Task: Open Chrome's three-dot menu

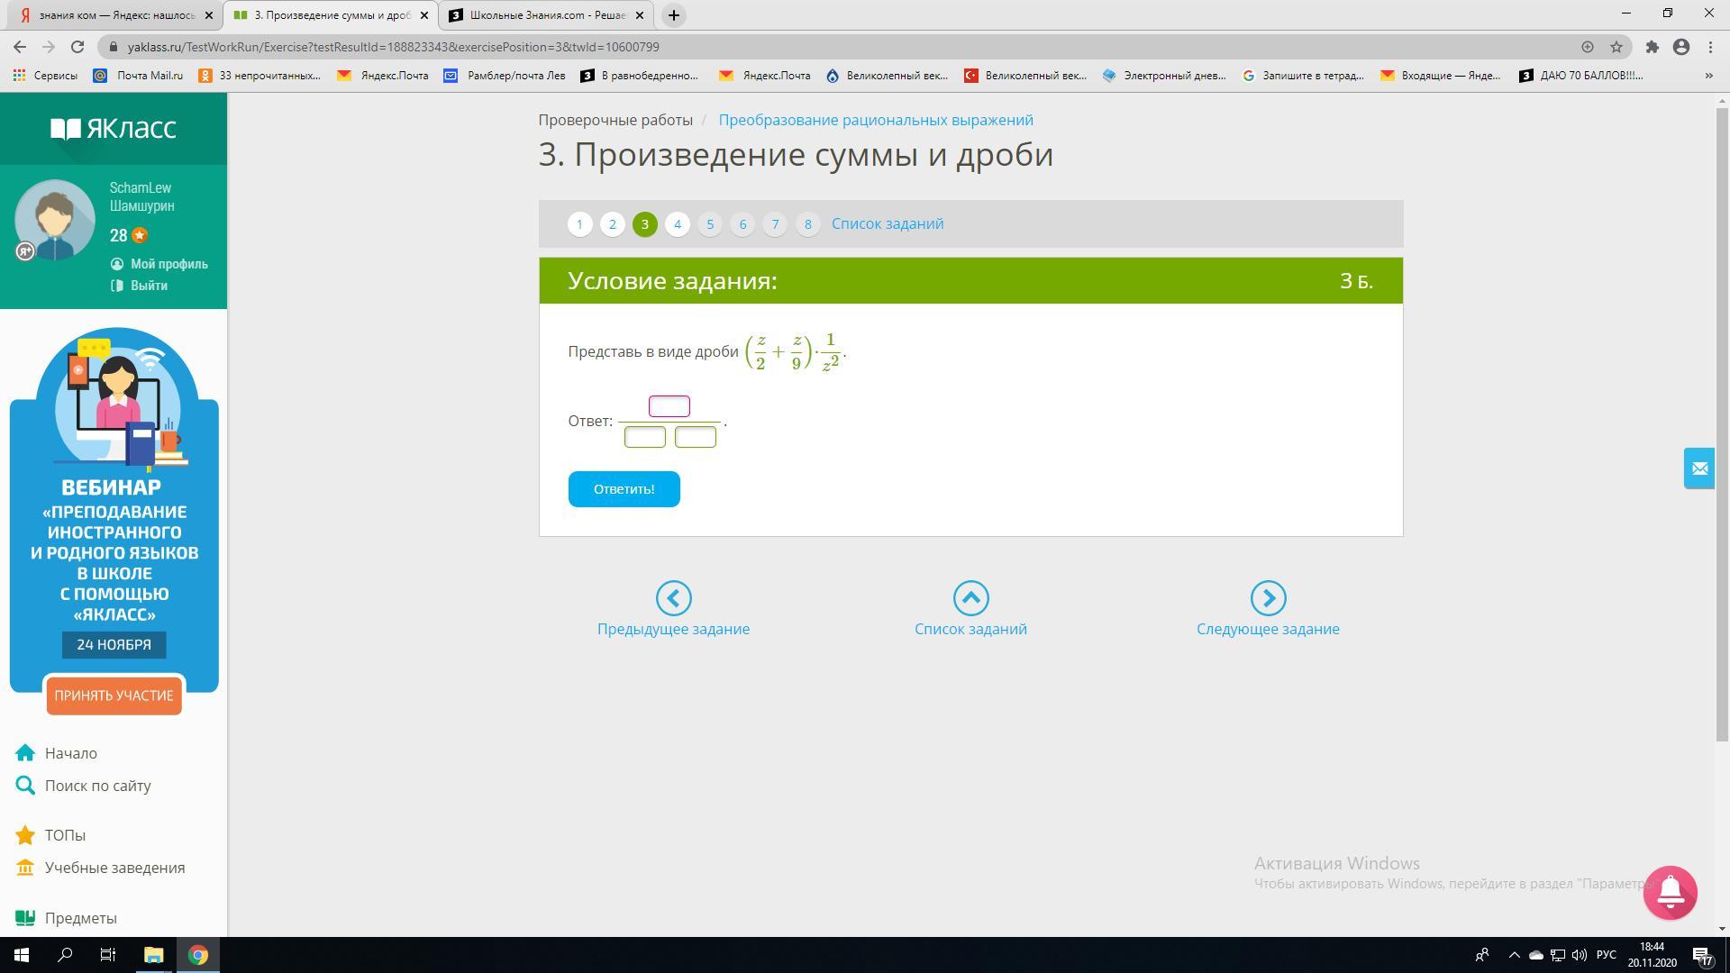Action: coord(1710,47)
